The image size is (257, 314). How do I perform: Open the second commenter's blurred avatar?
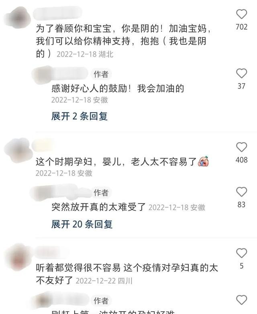18,150
